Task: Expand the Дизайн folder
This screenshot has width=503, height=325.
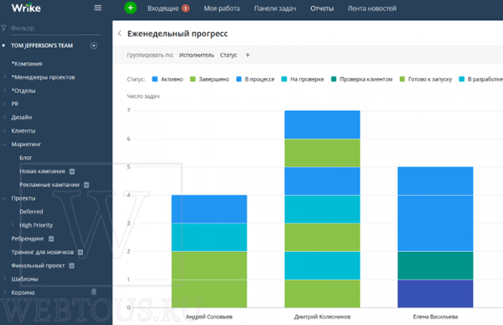Action: tap(4, 117)
